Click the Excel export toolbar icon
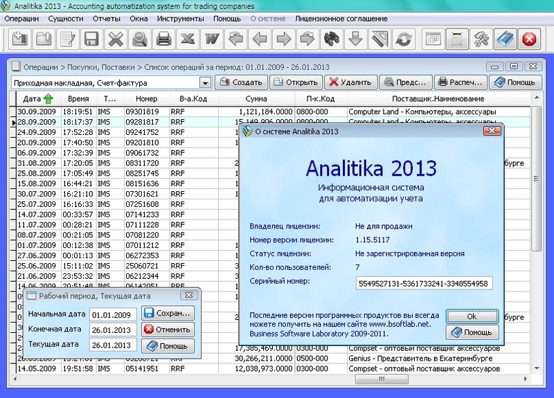 click(188, 39)
